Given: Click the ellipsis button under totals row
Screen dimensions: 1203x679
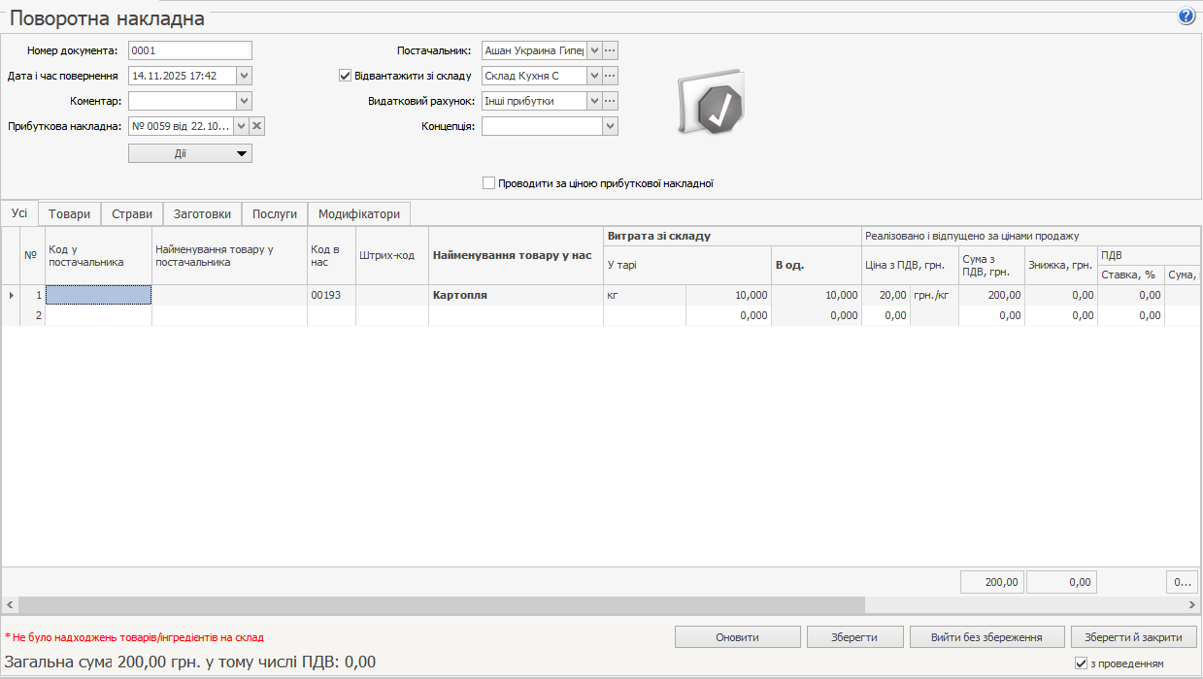Looking at the screenshot, I should [1182, 582].
